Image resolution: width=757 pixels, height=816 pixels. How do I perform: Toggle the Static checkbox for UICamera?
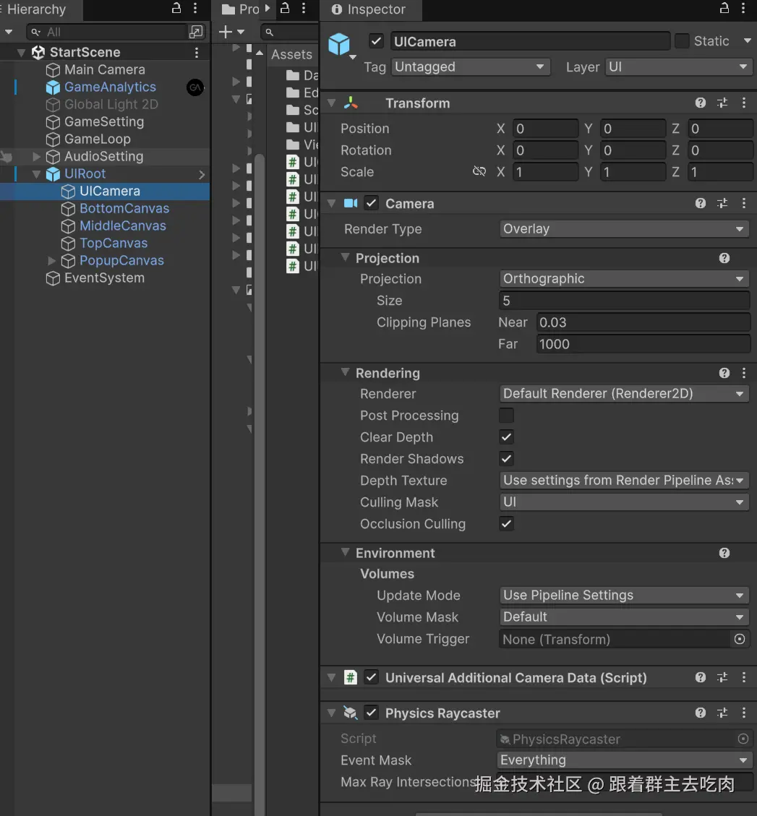pos(682,41)
